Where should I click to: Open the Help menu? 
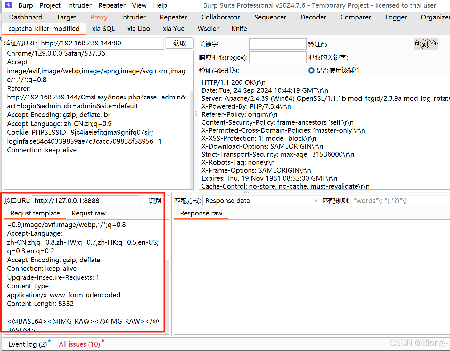tap(160, 5)
